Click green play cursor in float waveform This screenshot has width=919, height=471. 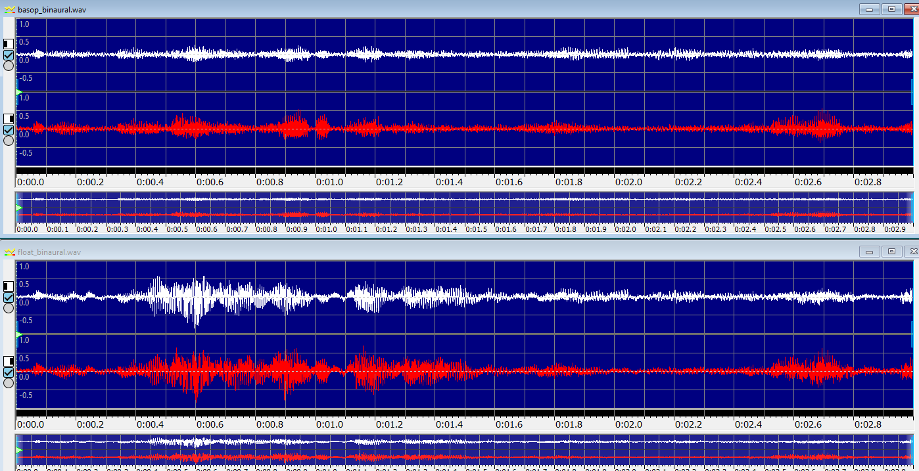[x=19, y=334]
